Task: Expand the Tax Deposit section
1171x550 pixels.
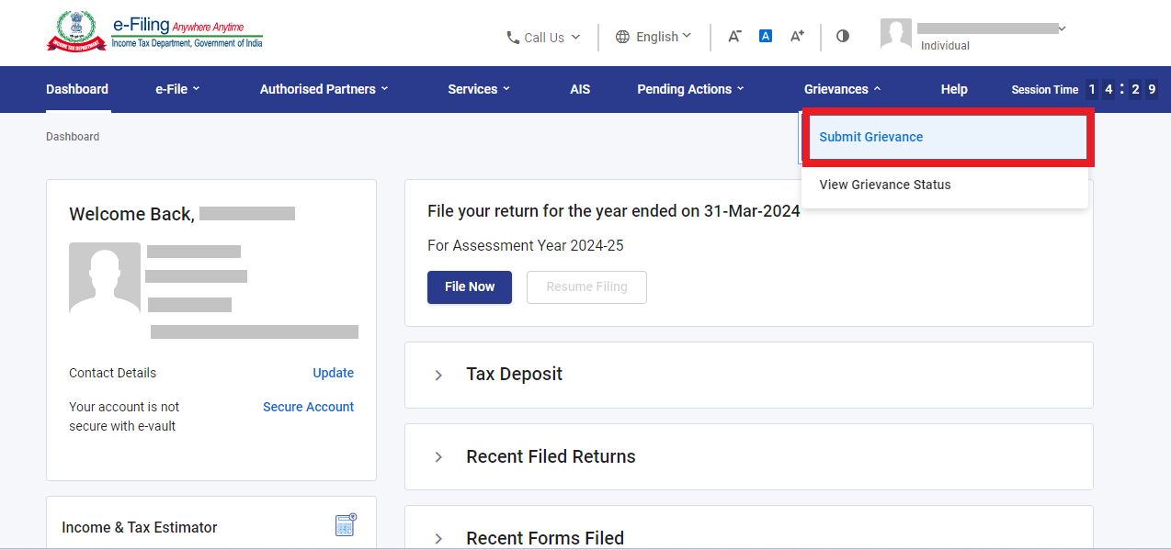Action: click(438, 374)
